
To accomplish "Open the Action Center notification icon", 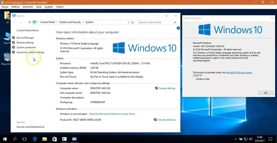I will [270, 139].
